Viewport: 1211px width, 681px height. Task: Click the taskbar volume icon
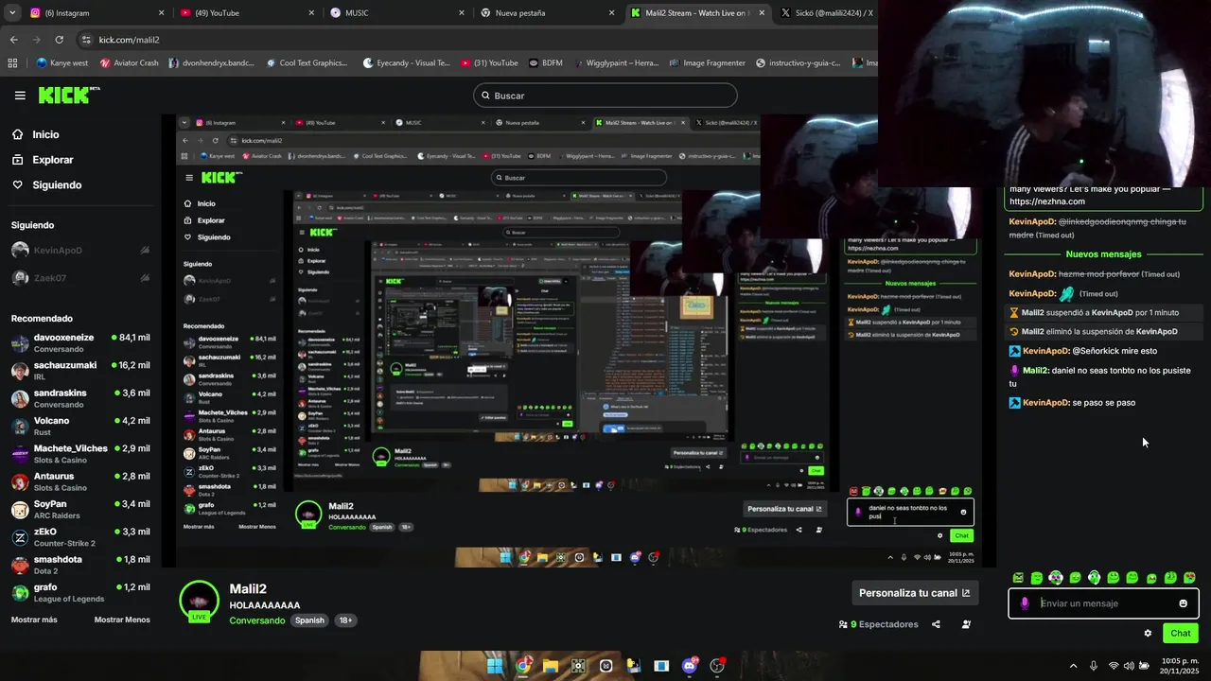[1129, 666]
